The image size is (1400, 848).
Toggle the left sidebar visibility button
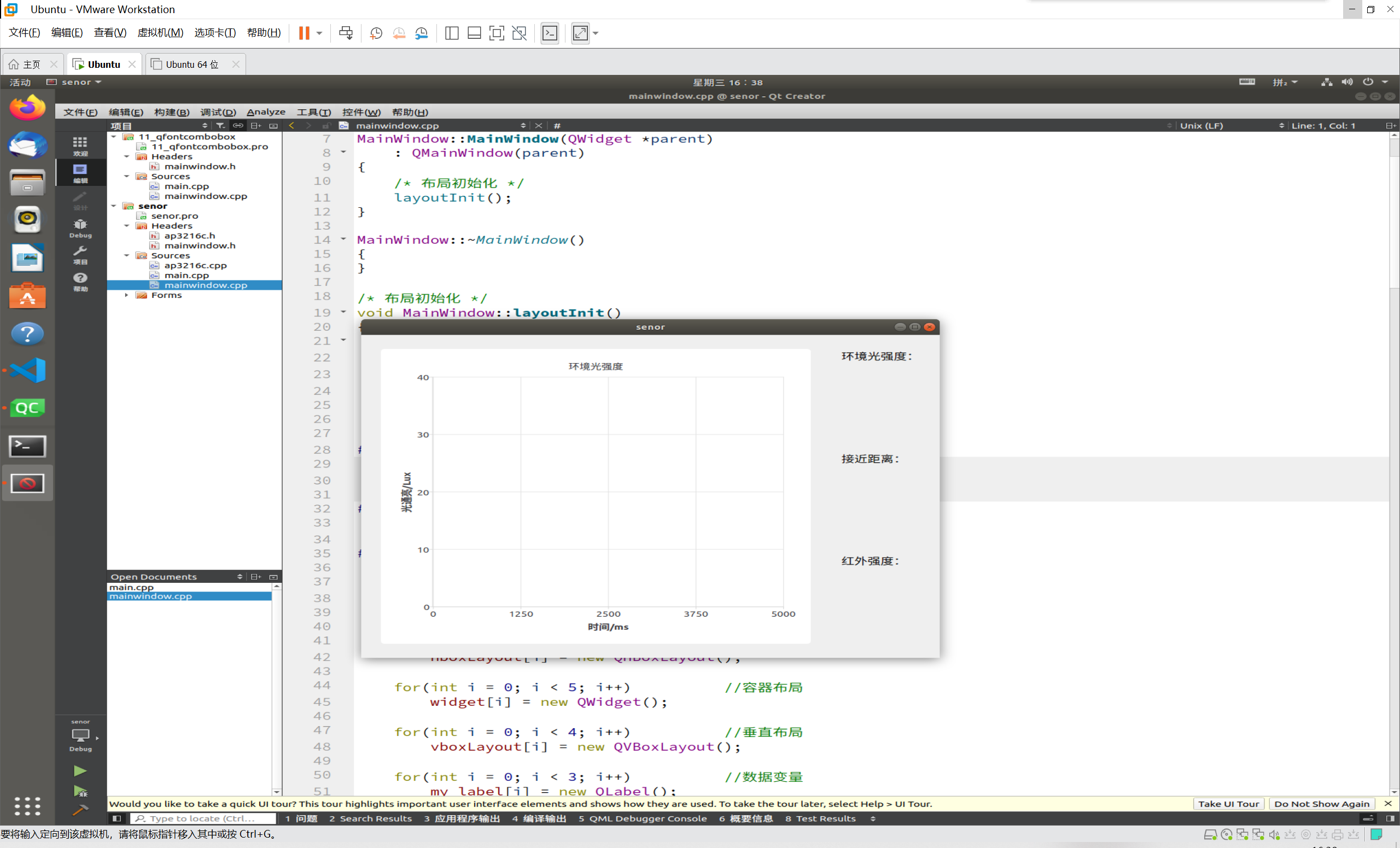116,818
